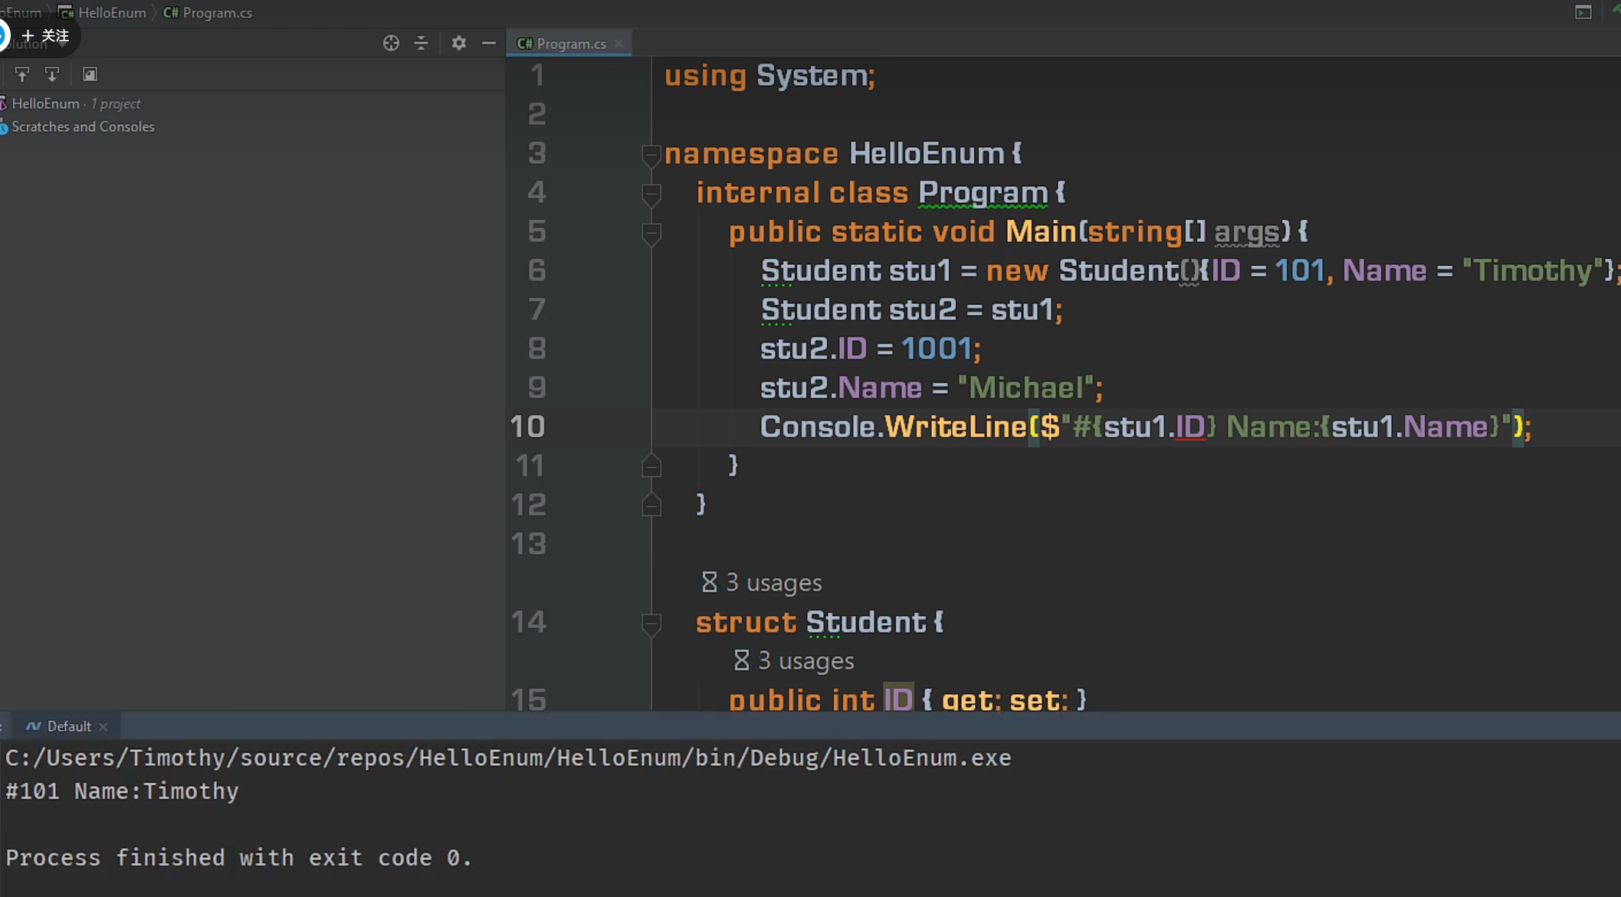Click the args parameter in Main signature

coord(1247,233)
